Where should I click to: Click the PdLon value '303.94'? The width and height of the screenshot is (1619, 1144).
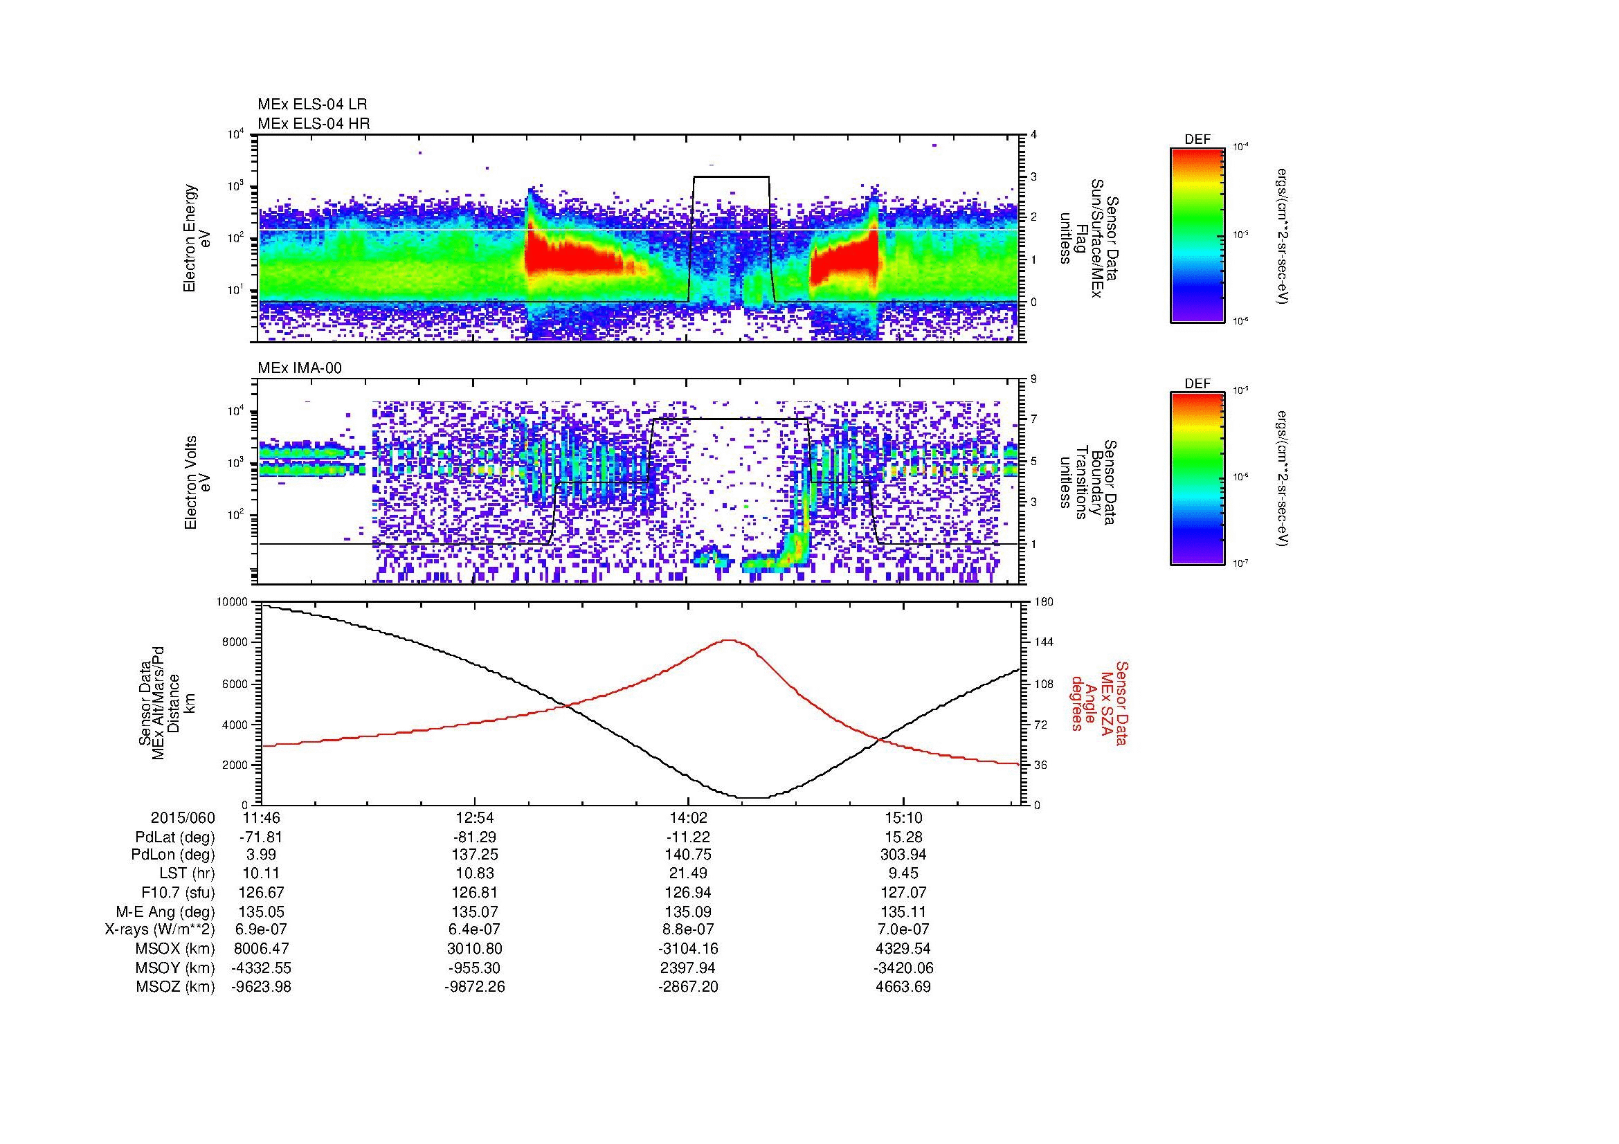click(903, 855)
